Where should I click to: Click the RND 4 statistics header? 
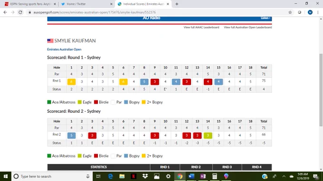(x=256, y=167)
